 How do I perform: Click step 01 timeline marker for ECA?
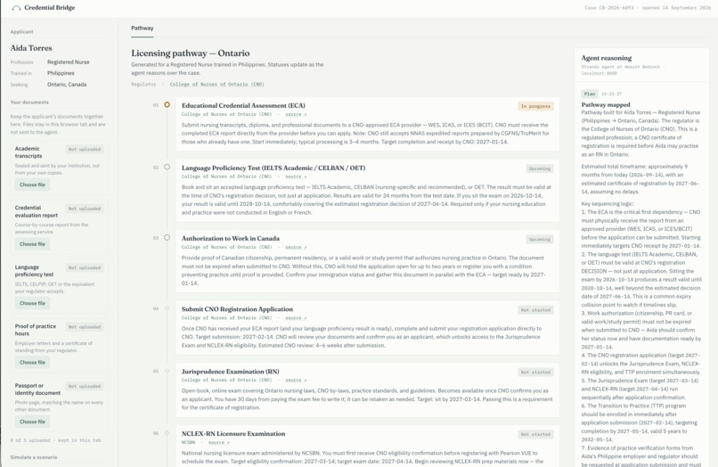[x=167, y=105]
